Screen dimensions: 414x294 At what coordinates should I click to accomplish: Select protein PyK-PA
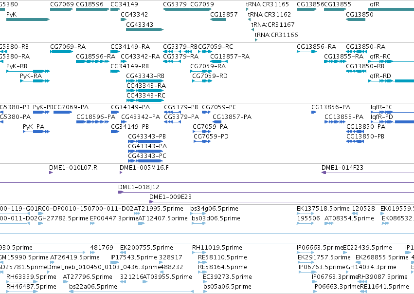tap(36, 132)
